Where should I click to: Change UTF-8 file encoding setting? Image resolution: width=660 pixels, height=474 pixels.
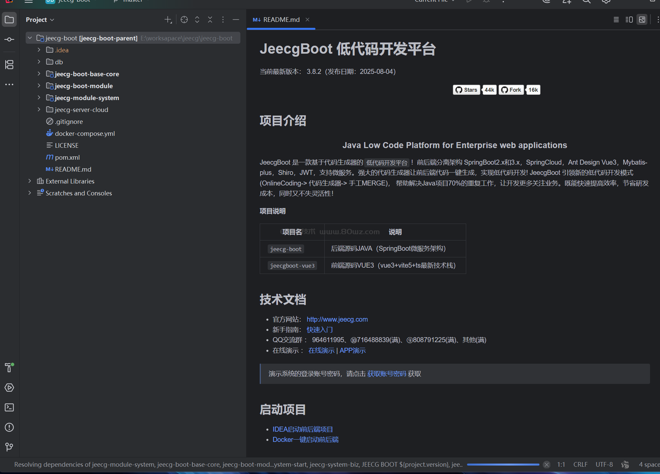point(604,465)
